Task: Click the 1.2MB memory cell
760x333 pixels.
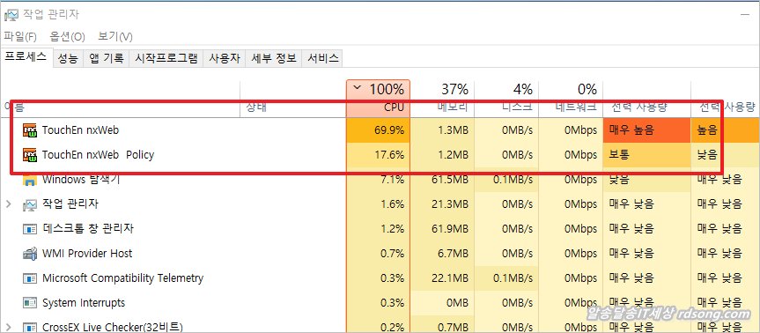Action: [x=442, y=155]
